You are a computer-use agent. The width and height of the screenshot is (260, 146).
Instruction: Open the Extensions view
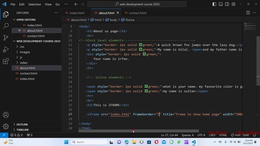[x=6, y=61]
